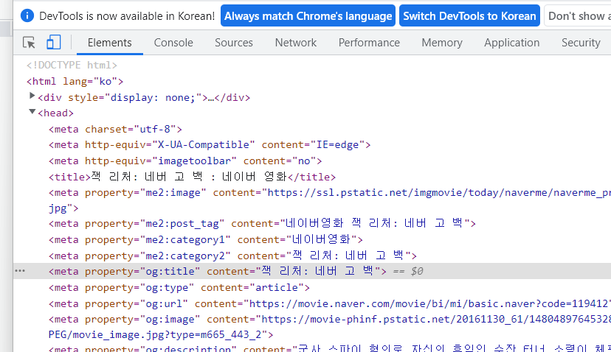Expand the div style display none node
This screenshot has width=611, height=352.
[x=32, y=96]
